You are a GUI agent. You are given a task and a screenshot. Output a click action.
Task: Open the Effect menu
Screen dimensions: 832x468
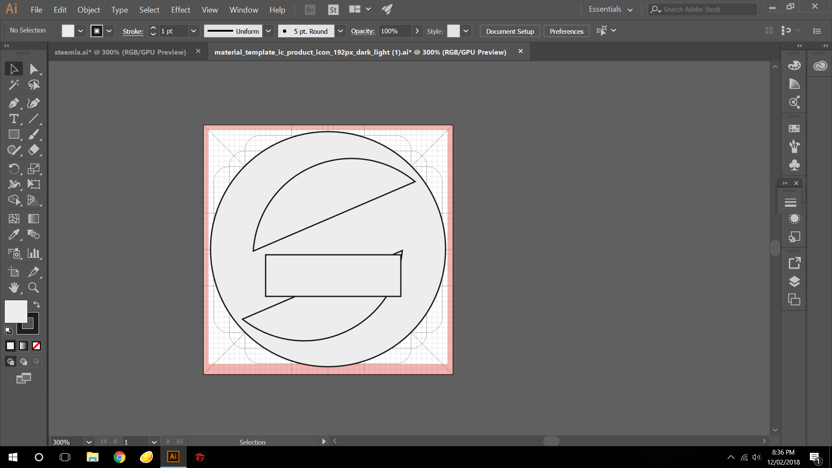(180, 10)
